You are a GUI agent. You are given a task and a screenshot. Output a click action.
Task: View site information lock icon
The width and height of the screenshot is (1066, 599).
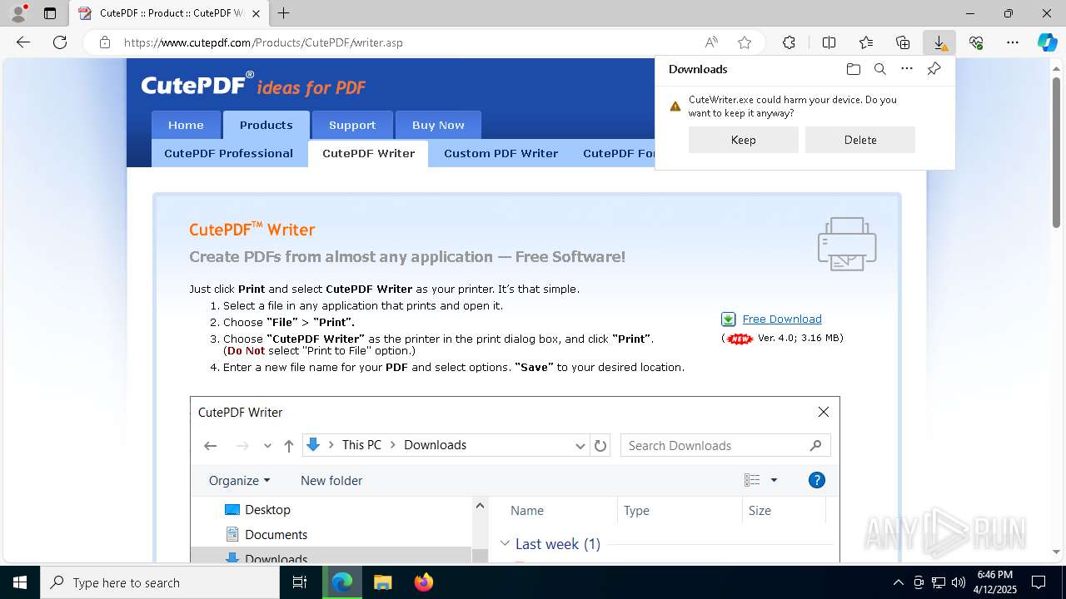point(105,42)
